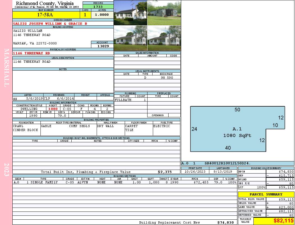The width and height of the screenshot is (295, 225).
Task: Click construction style DWELLING
Action: click(29, 109)
